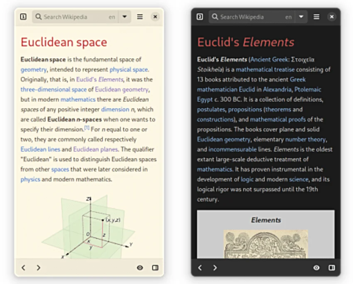The width and height of the screenshot is (353, 284).
Task: Open the mathematical treatise link
Action: (265, 69)
